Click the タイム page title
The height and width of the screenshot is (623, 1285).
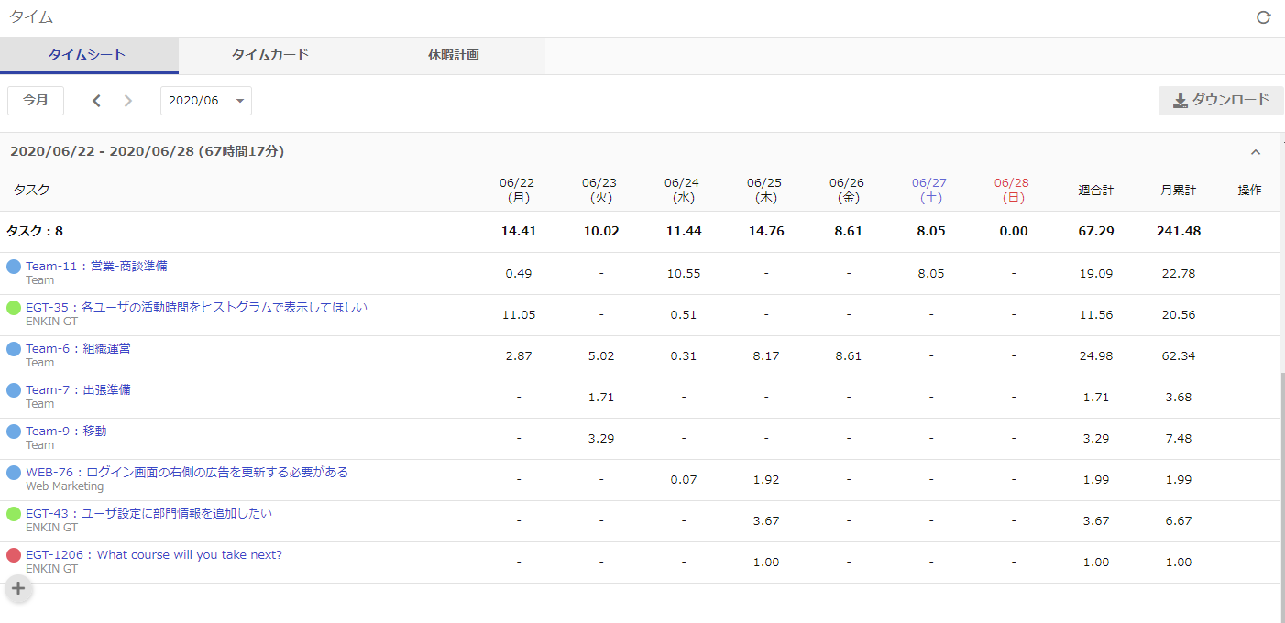31,17
